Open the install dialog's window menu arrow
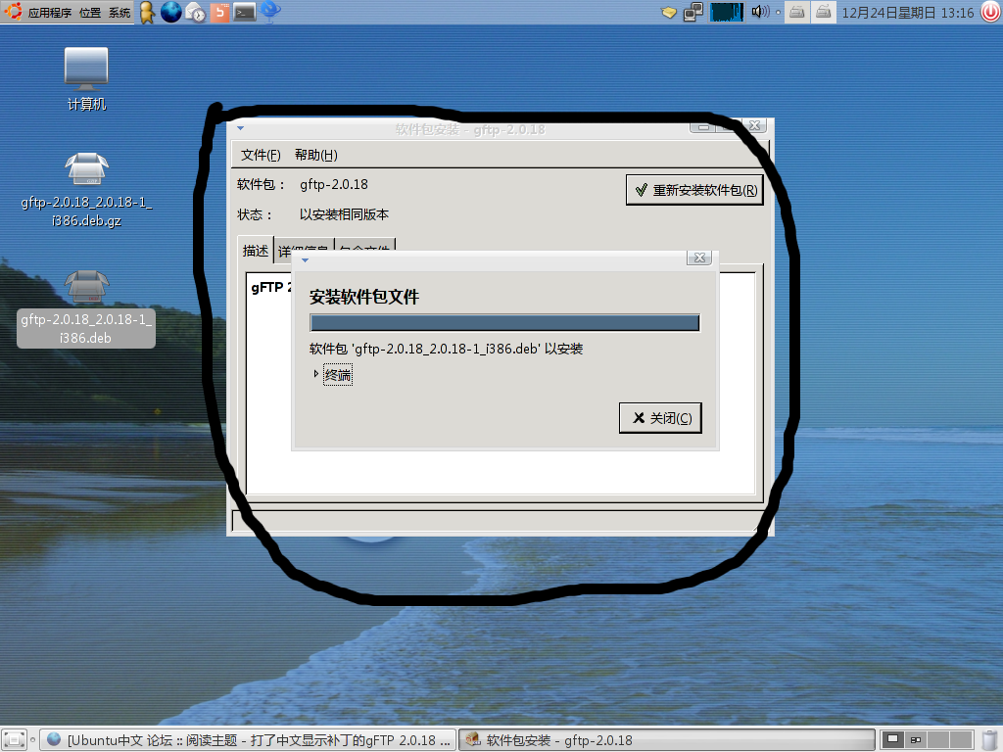 [x=306, y=260]
